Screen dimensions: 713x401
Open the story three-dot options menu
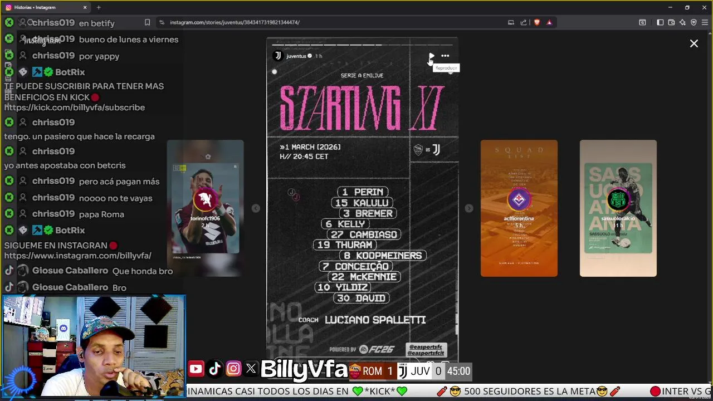(445, 56)
